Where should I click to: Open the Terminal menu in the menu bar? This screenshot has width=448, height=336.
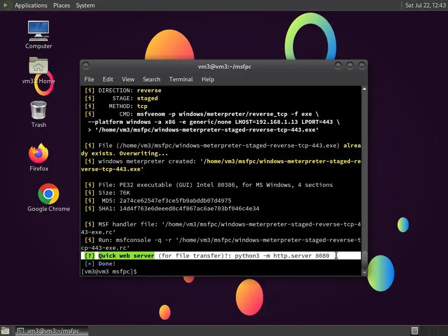pyautogui.click(x=181, y=80)
